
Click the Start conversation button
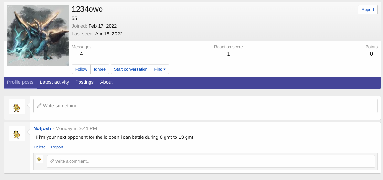coord(131,69)
